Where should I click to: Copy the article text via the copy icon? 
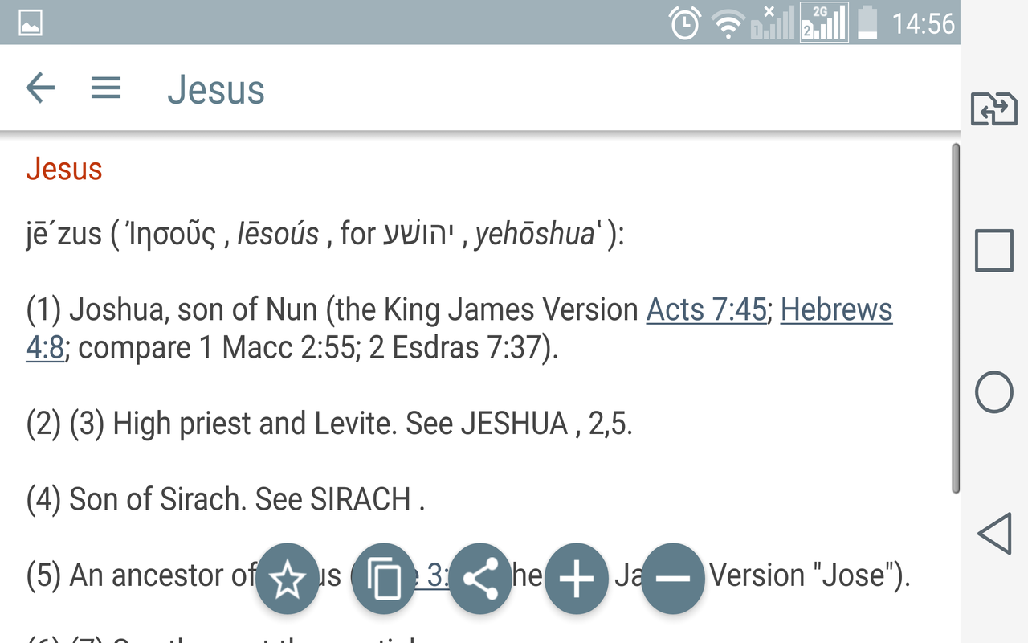[x=384, y=577]
